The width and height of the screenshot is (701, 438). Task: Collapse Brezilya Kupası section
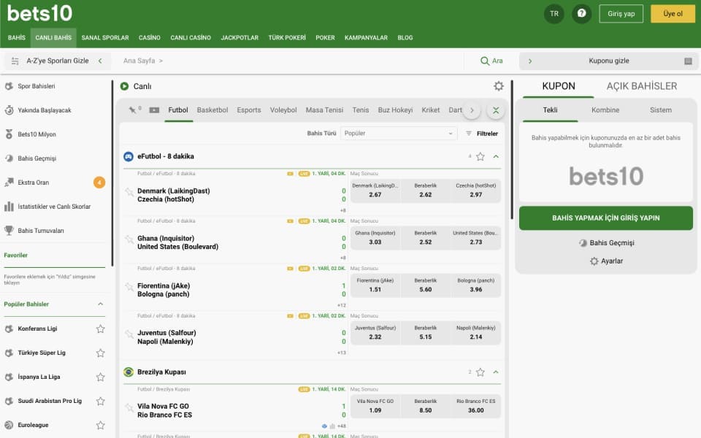point(496,372)
